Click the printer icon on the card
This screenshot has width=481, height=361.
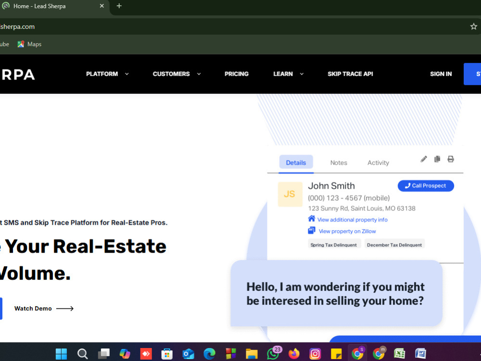(451, 159)
